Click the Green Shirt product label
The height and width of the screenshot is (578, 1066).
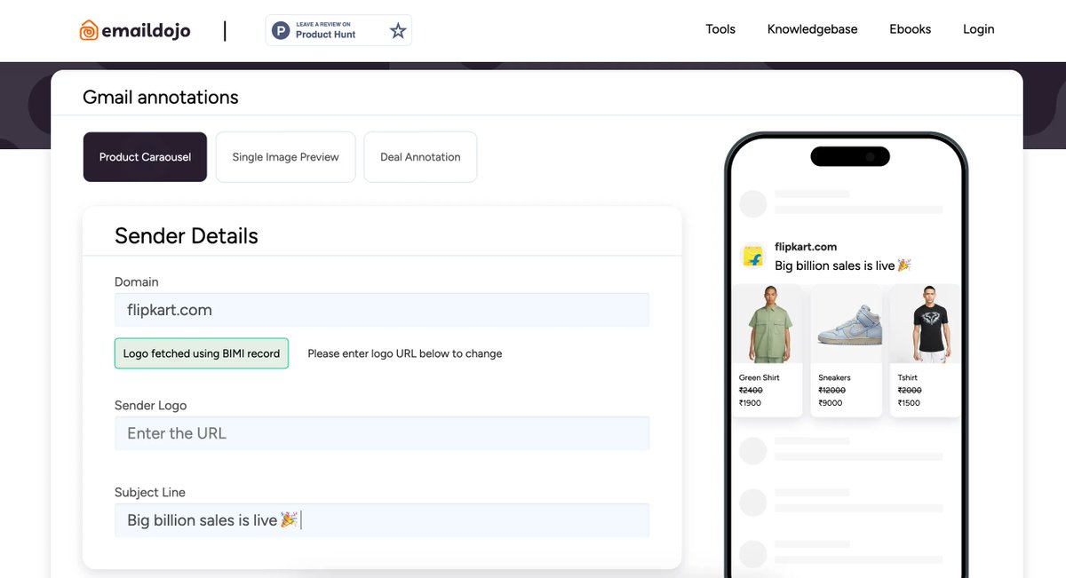[x=760, y=378]
